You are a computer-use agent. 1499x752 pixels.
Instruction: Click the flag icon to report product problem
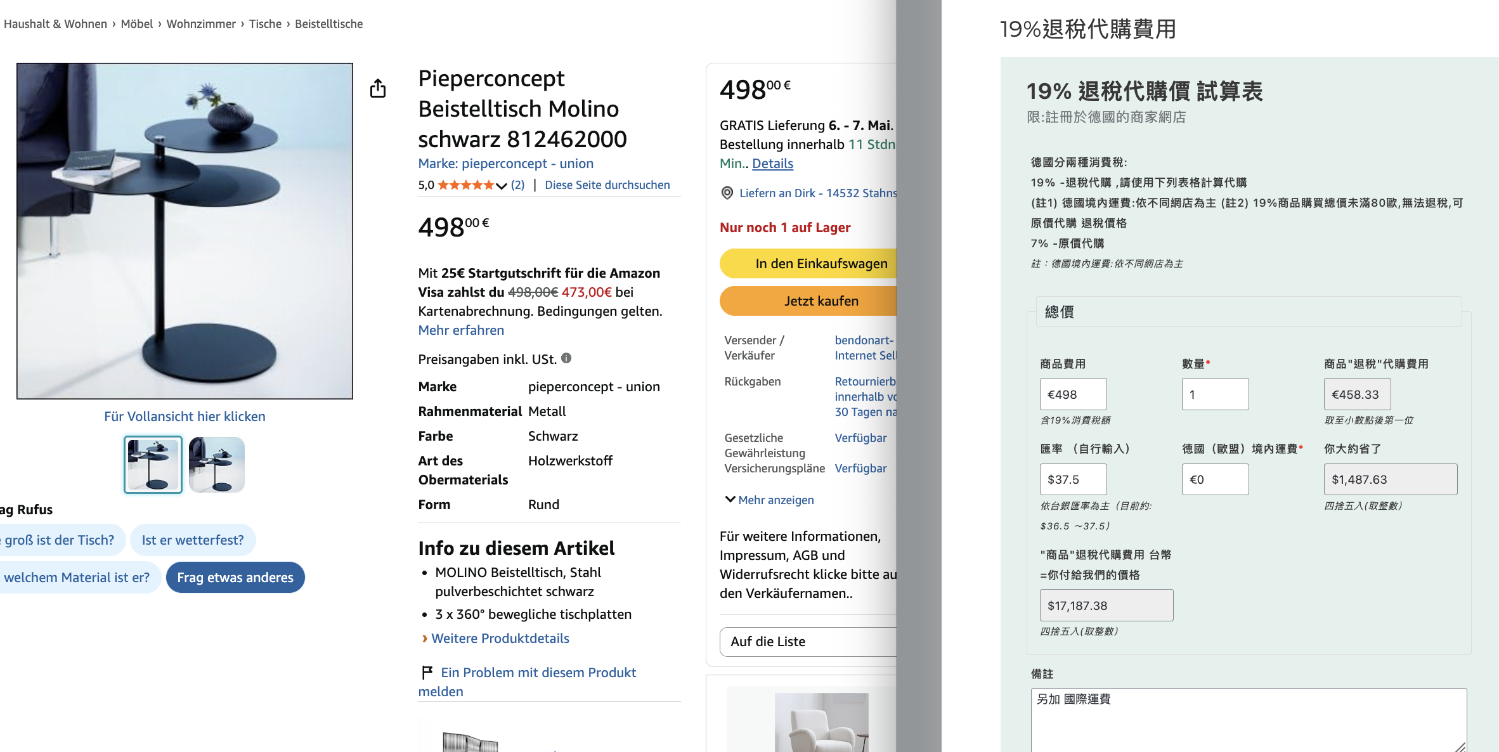tap(427, 672)
